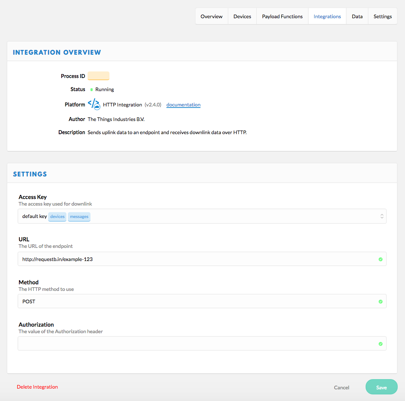Open the Data tab

click(x=357, y=16)
